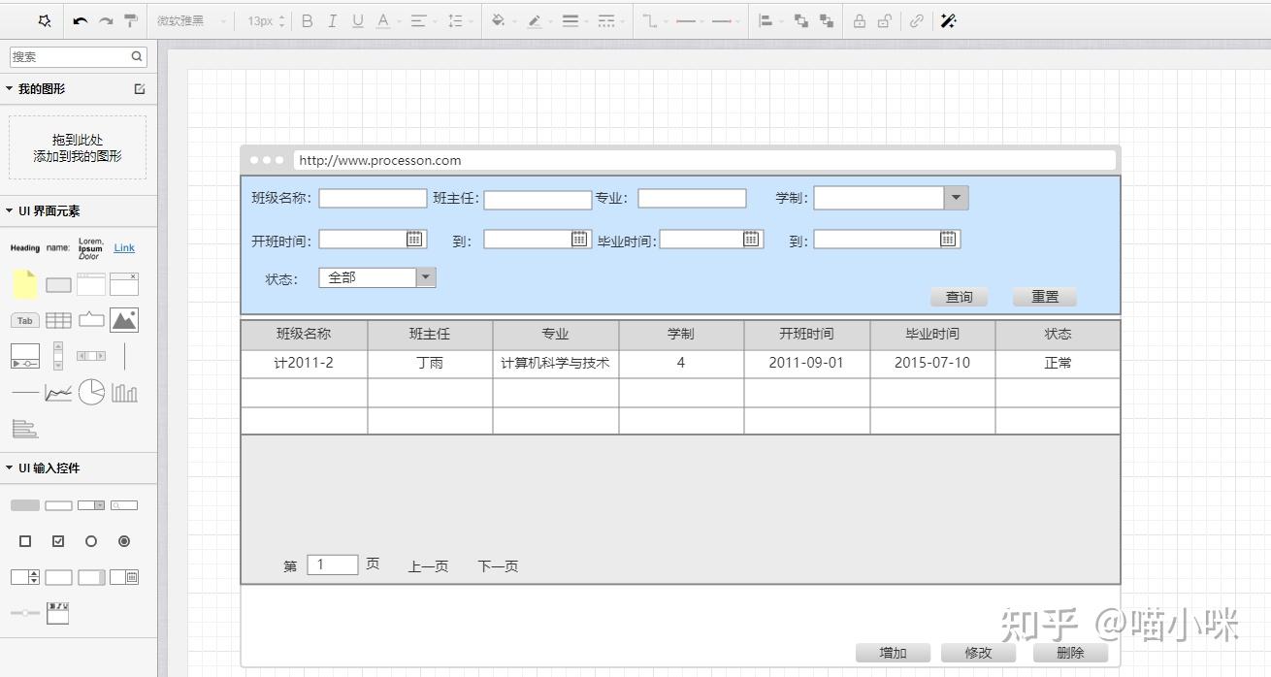Collapse the 我的图形 section

click(x=8, y=88)
